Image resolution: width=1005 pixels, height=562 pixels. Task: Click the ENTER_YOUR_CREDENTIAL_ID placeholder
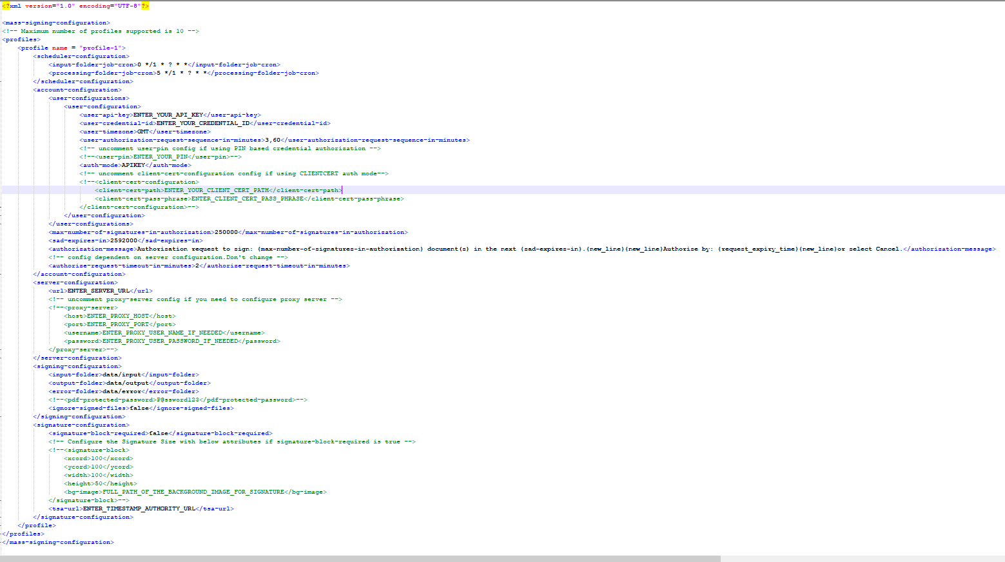[x=203, y=123]
